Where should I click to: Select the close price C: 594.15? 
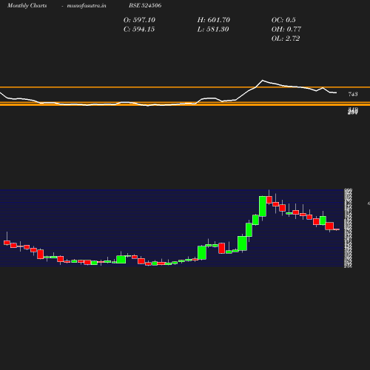139,30
